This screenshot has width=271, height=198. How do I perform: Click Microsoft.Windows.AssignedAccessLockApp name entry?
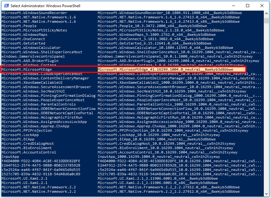44,122
